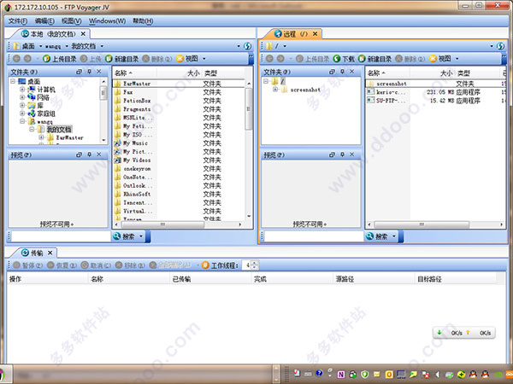Click the 工作线程 orange icon
Viewport: 513px width, 384px height.
(x=205, y=265)
